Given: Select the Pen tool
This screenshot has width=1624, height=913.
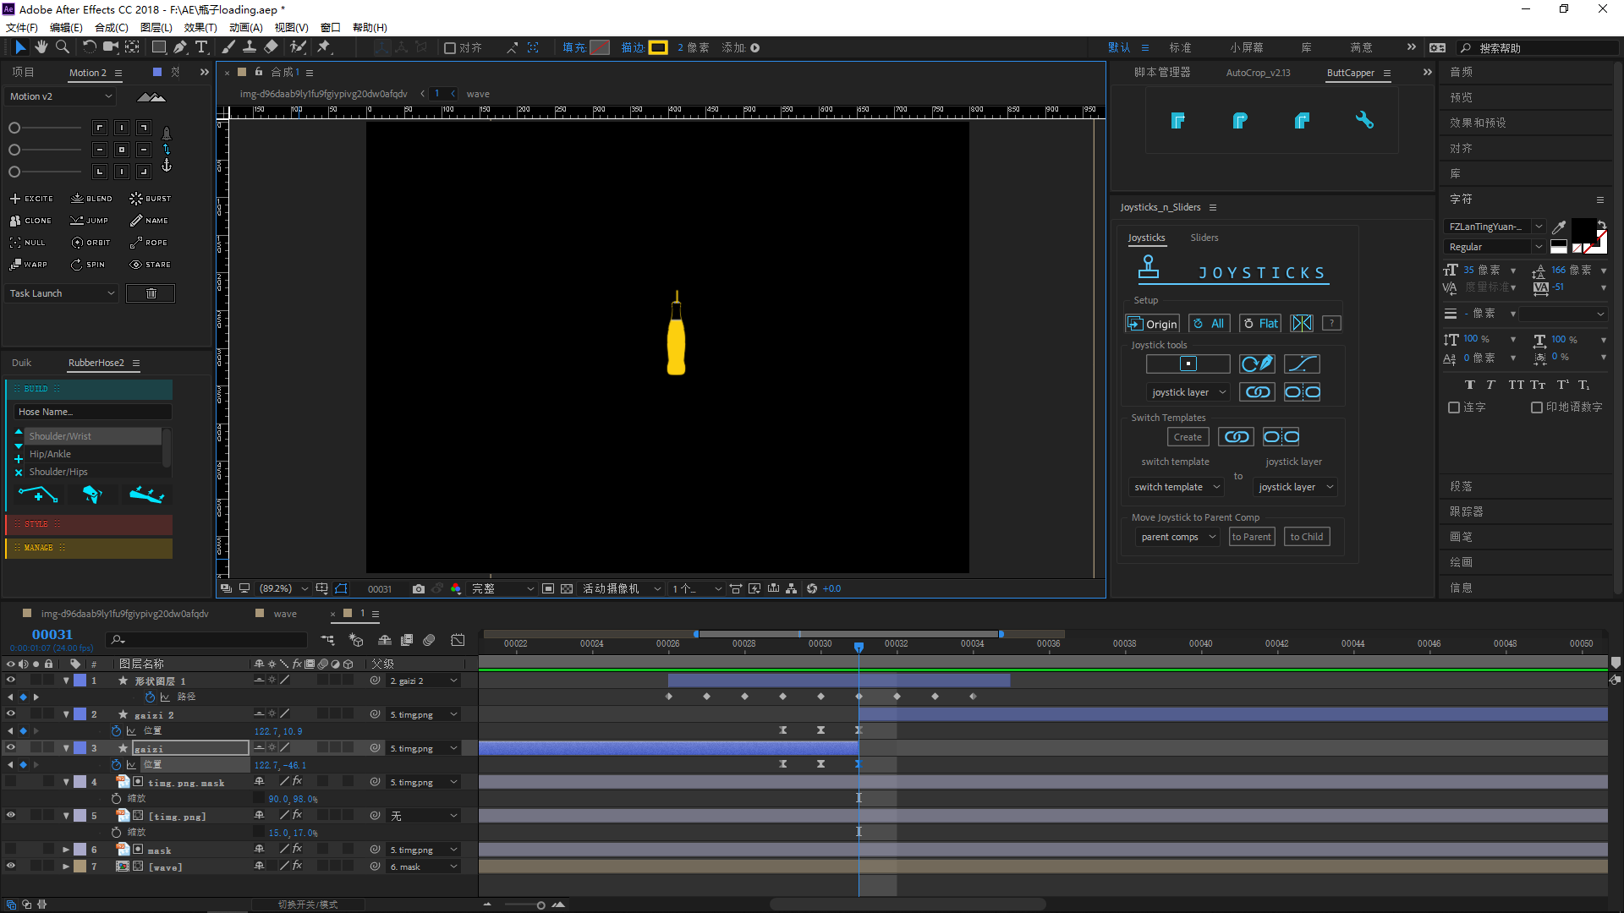Looking at the screenshot, I should (x=180, y=47).
